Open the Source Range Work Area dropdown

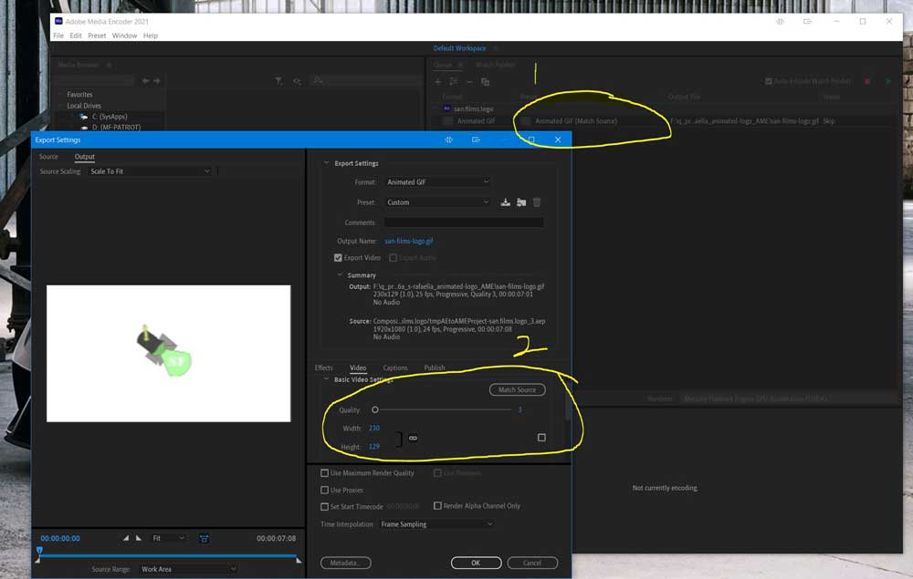(x=187, y=569)
